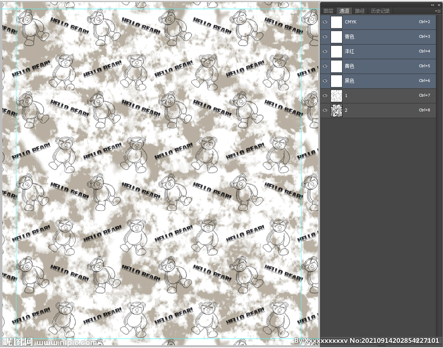Viewport: 443px width, 348px height.
Task: Click the Ctrl+7 shortcut label
Action: click(x=424, y=95)
